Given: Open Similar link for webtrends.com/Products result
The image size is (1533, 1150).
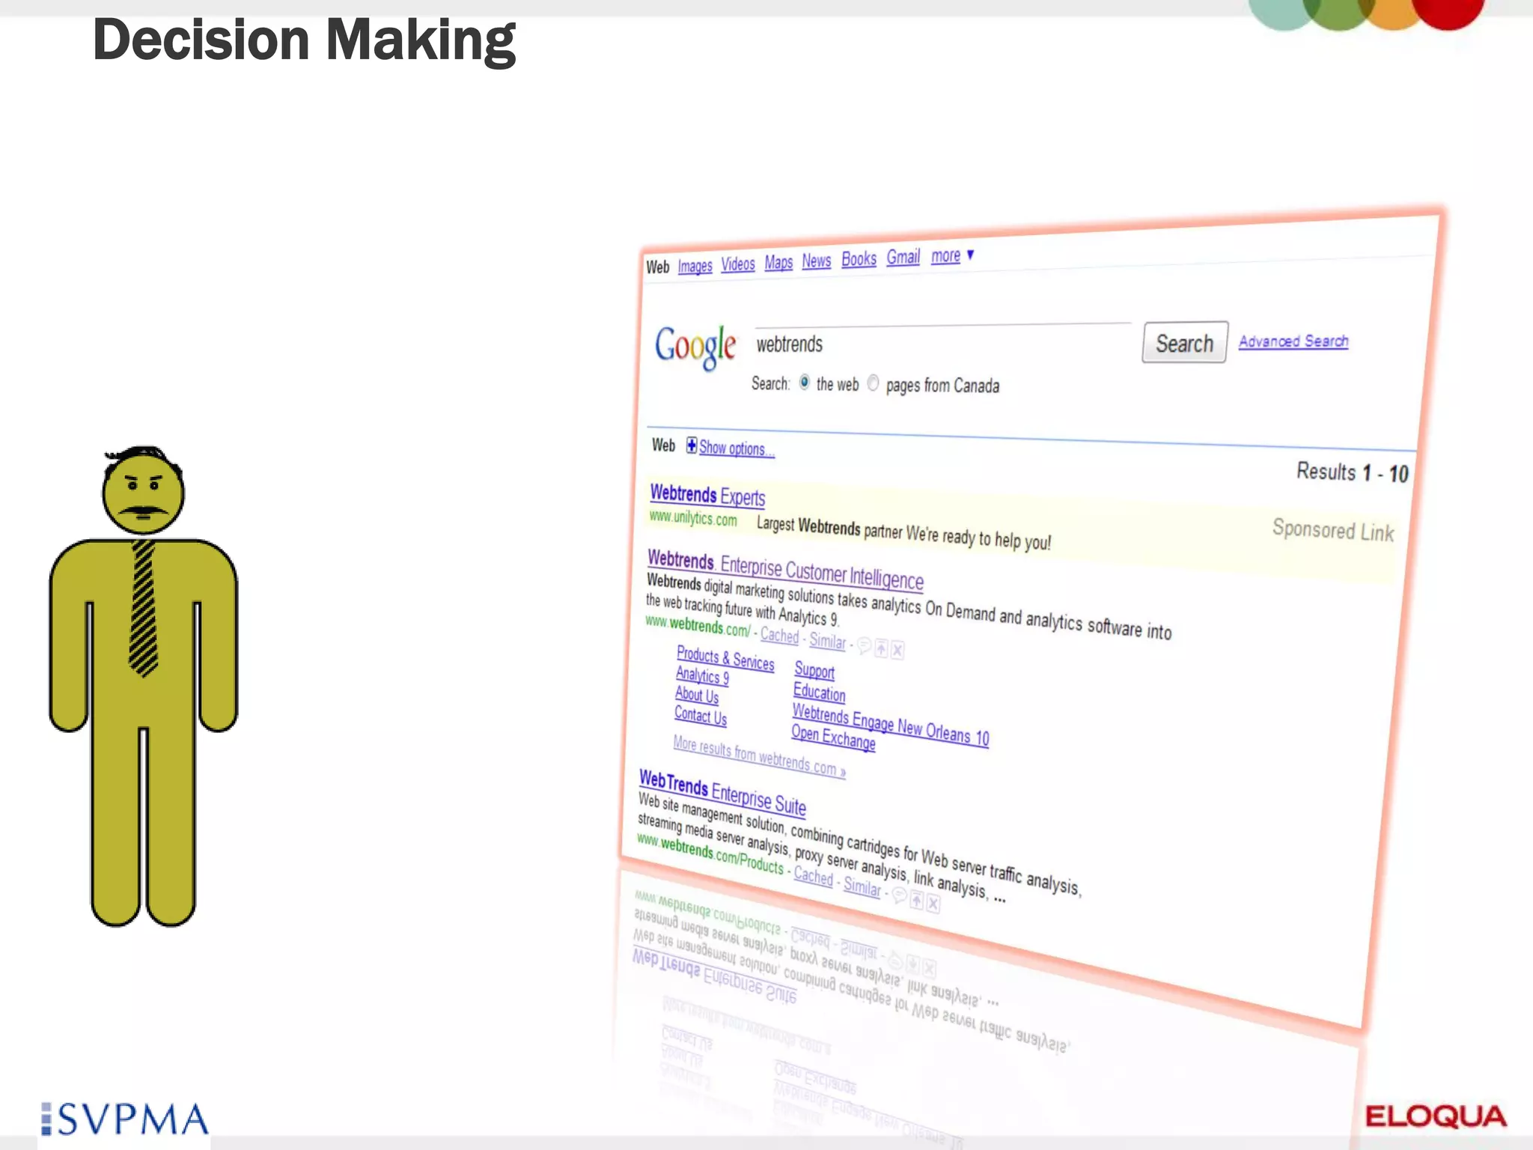Looking at the screenshot, I should (x=862, y=887).
